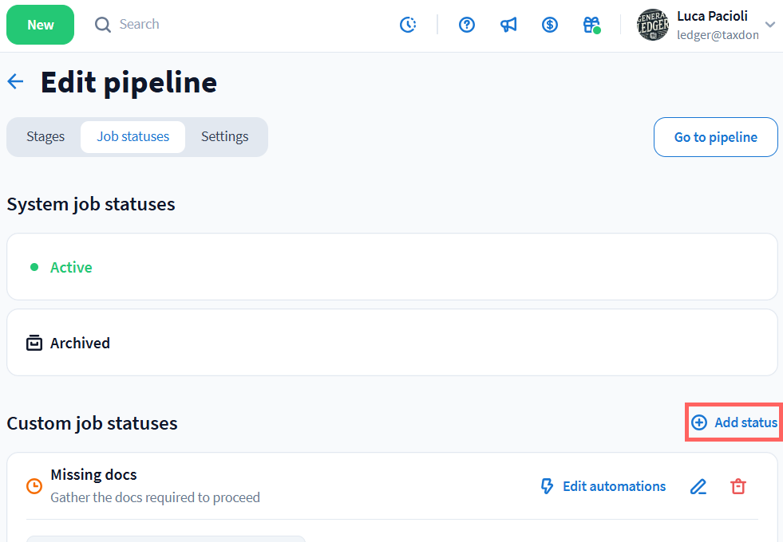Delete Missing docs status with trash icon
Screen dimensions: 783x542
click(738, 486)
